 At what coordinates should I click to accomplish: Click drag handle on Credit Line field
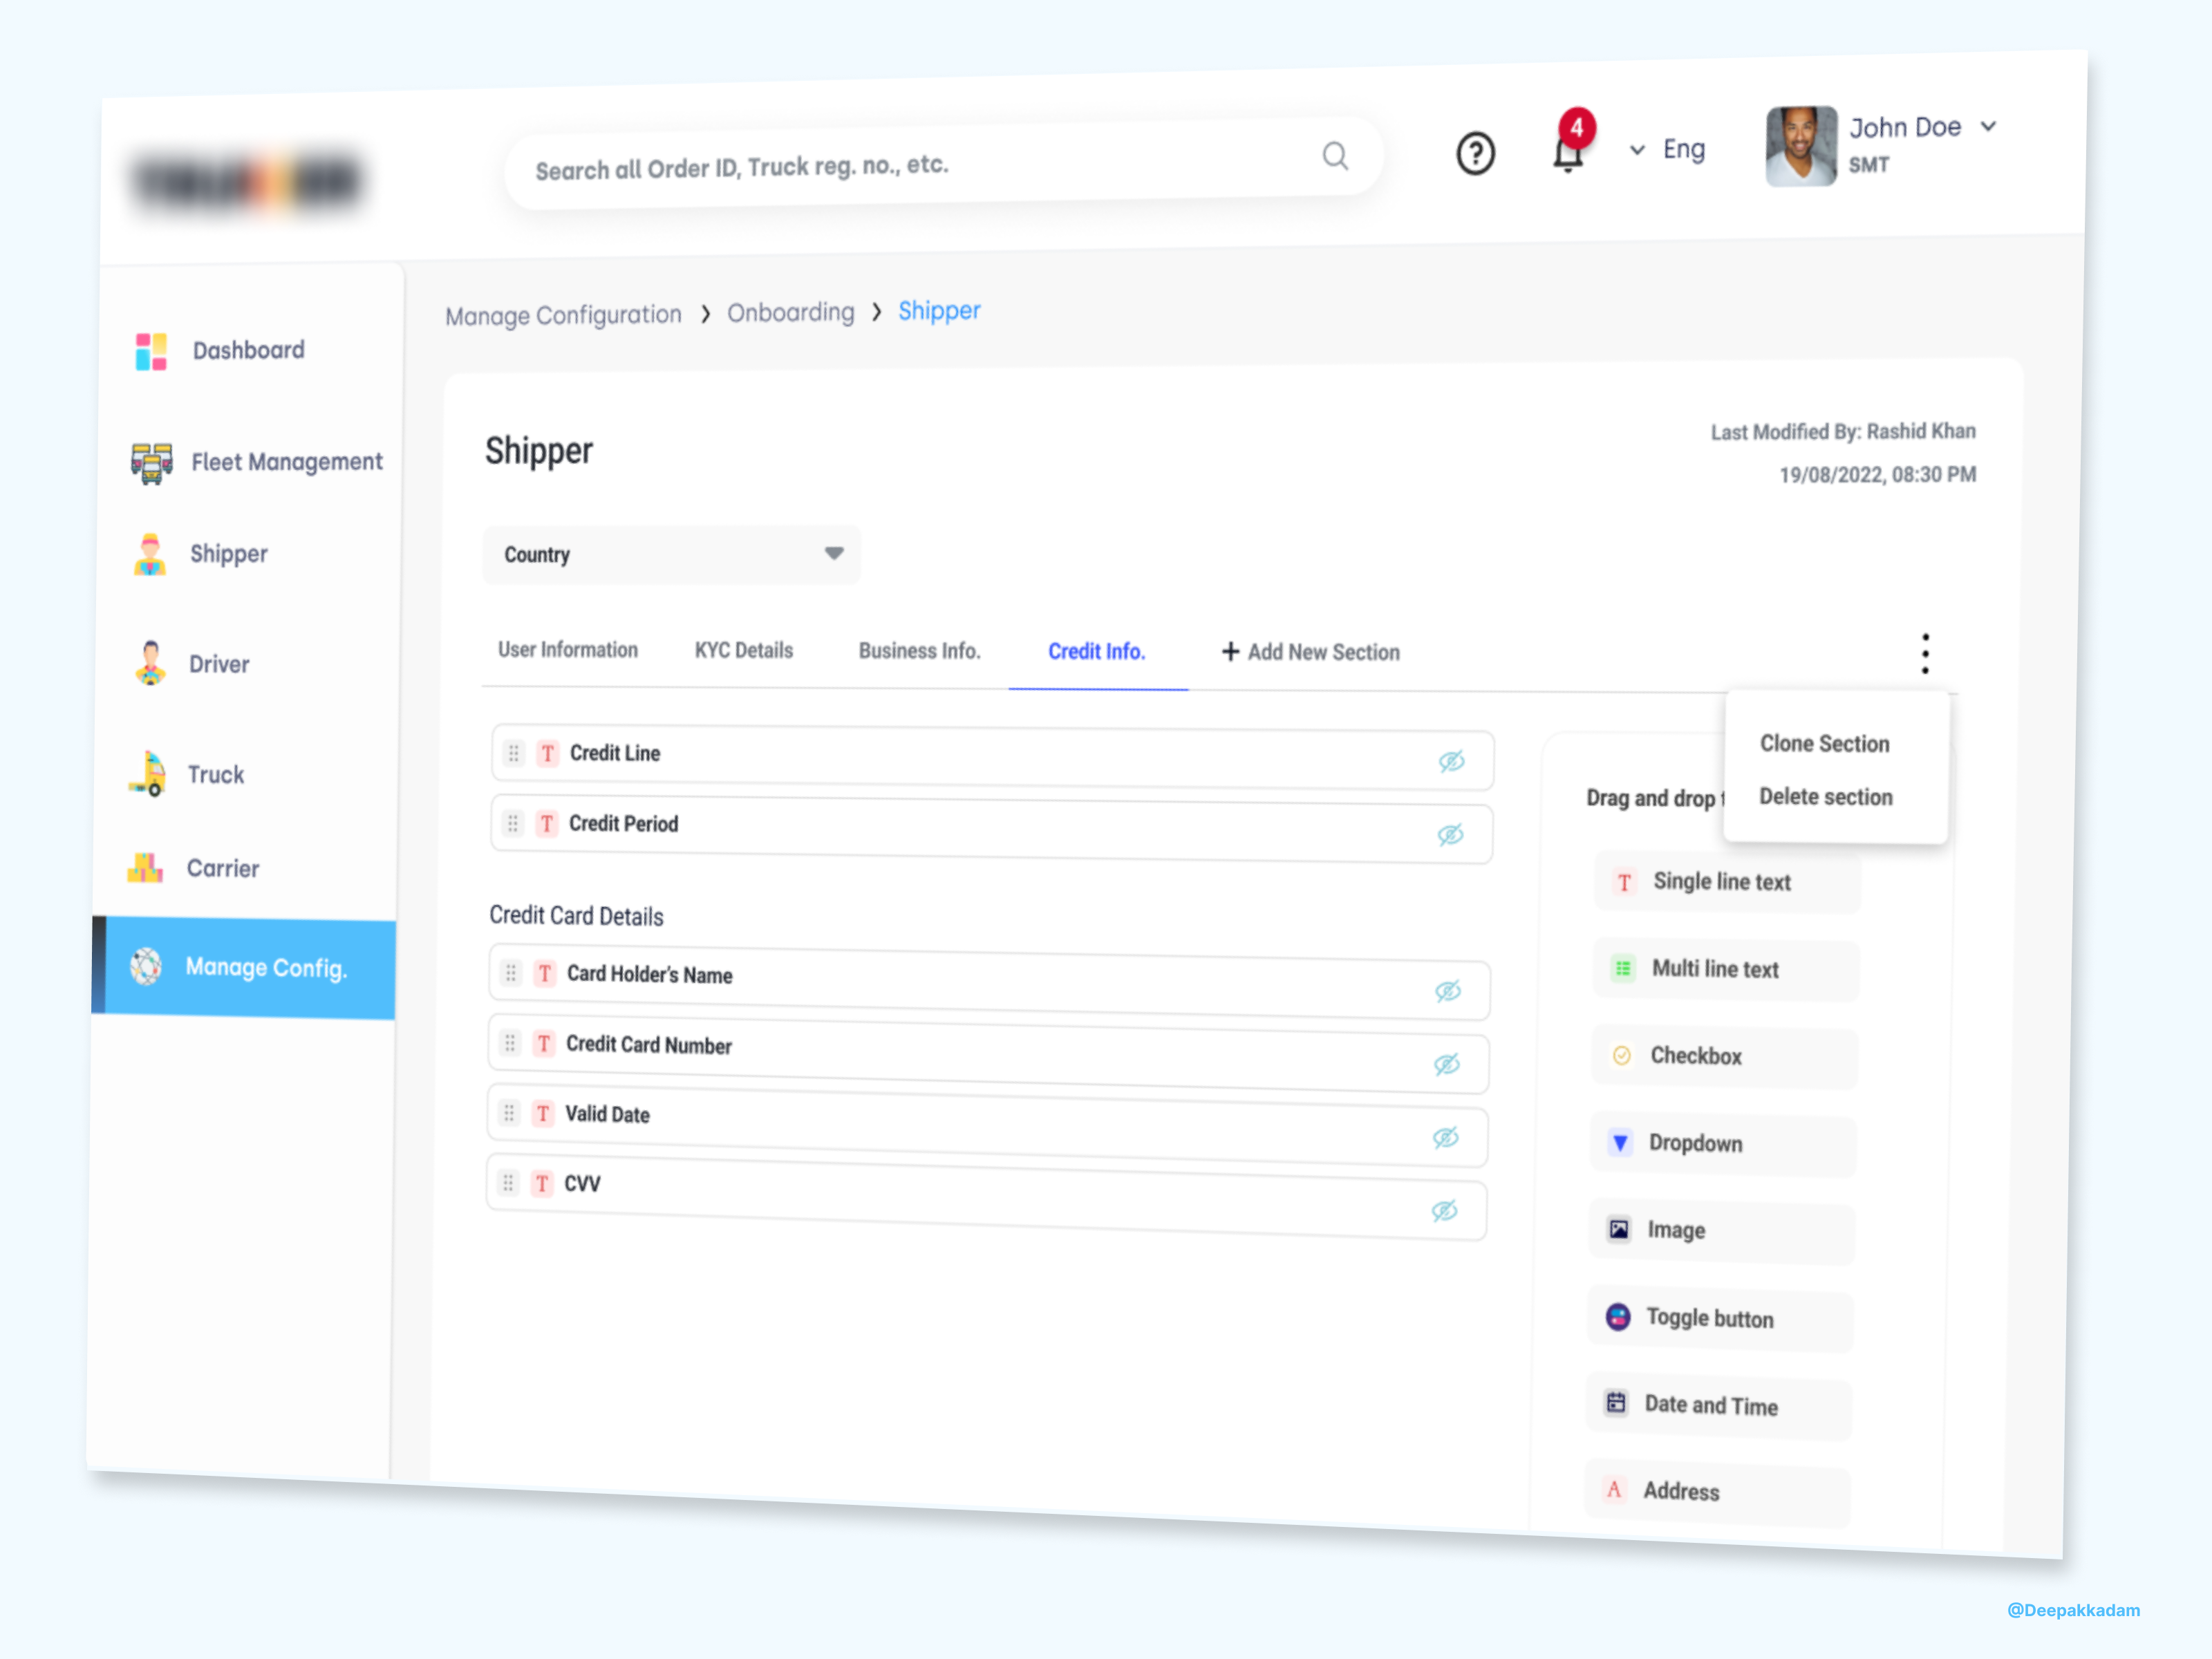pos(514,753)
